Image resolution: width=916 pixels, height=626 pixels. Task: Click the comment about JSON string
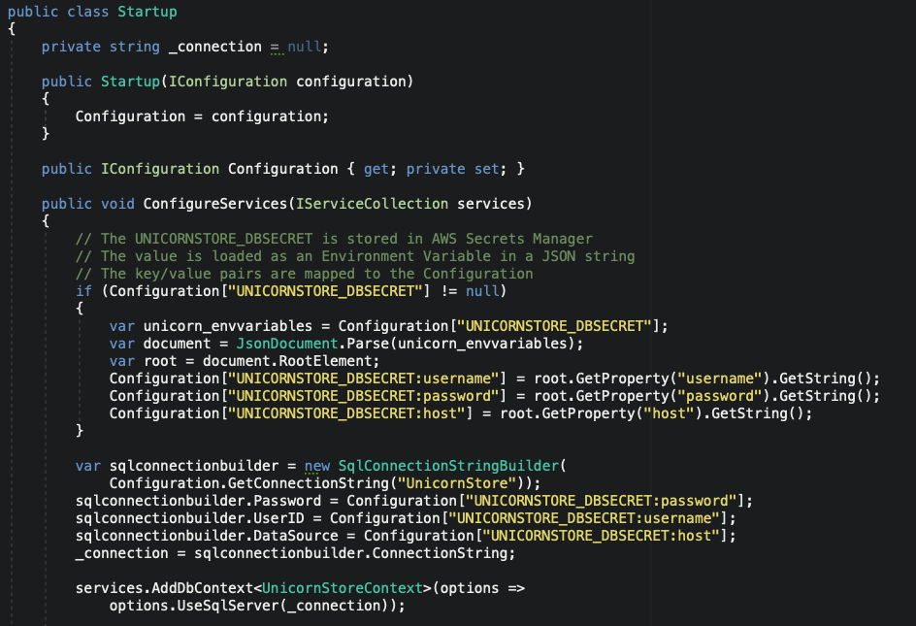[x=355, y=256]
